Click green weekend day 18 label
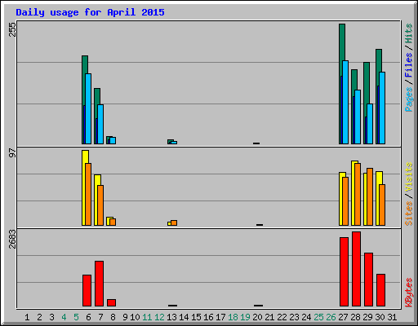The width and height of the screenshot is (418, 326). pyautogui.click(x=233, y=317)
